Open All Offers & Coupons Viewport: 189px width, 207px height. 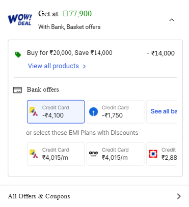click(94, 196)
